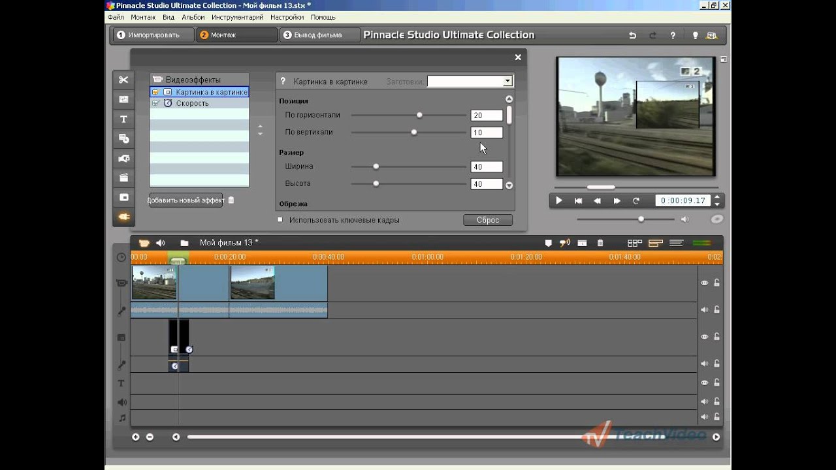Image resolution: width=836 pixels, height=470 pixels.
Task: Switch to Вывод фильма tab
Action: 320,35
